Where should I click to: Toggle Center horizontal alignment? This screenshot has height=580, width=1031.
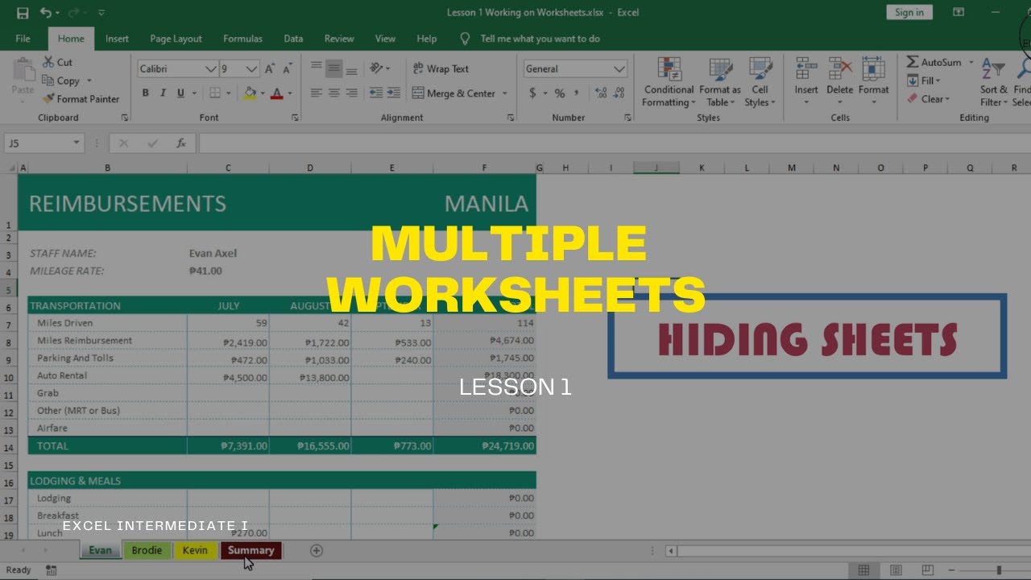coord(333,93)
